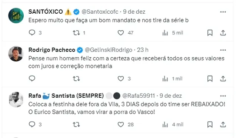Screen dimensions: 236x138
Task: View analytics of SANTÓXICO tweet
Action: pos(165,33)
